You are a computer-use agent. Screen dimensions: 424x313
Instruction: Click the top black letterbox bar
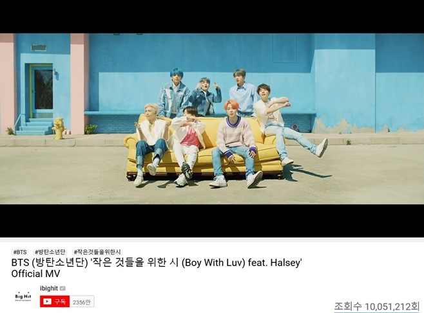click(x=212, y=17)
